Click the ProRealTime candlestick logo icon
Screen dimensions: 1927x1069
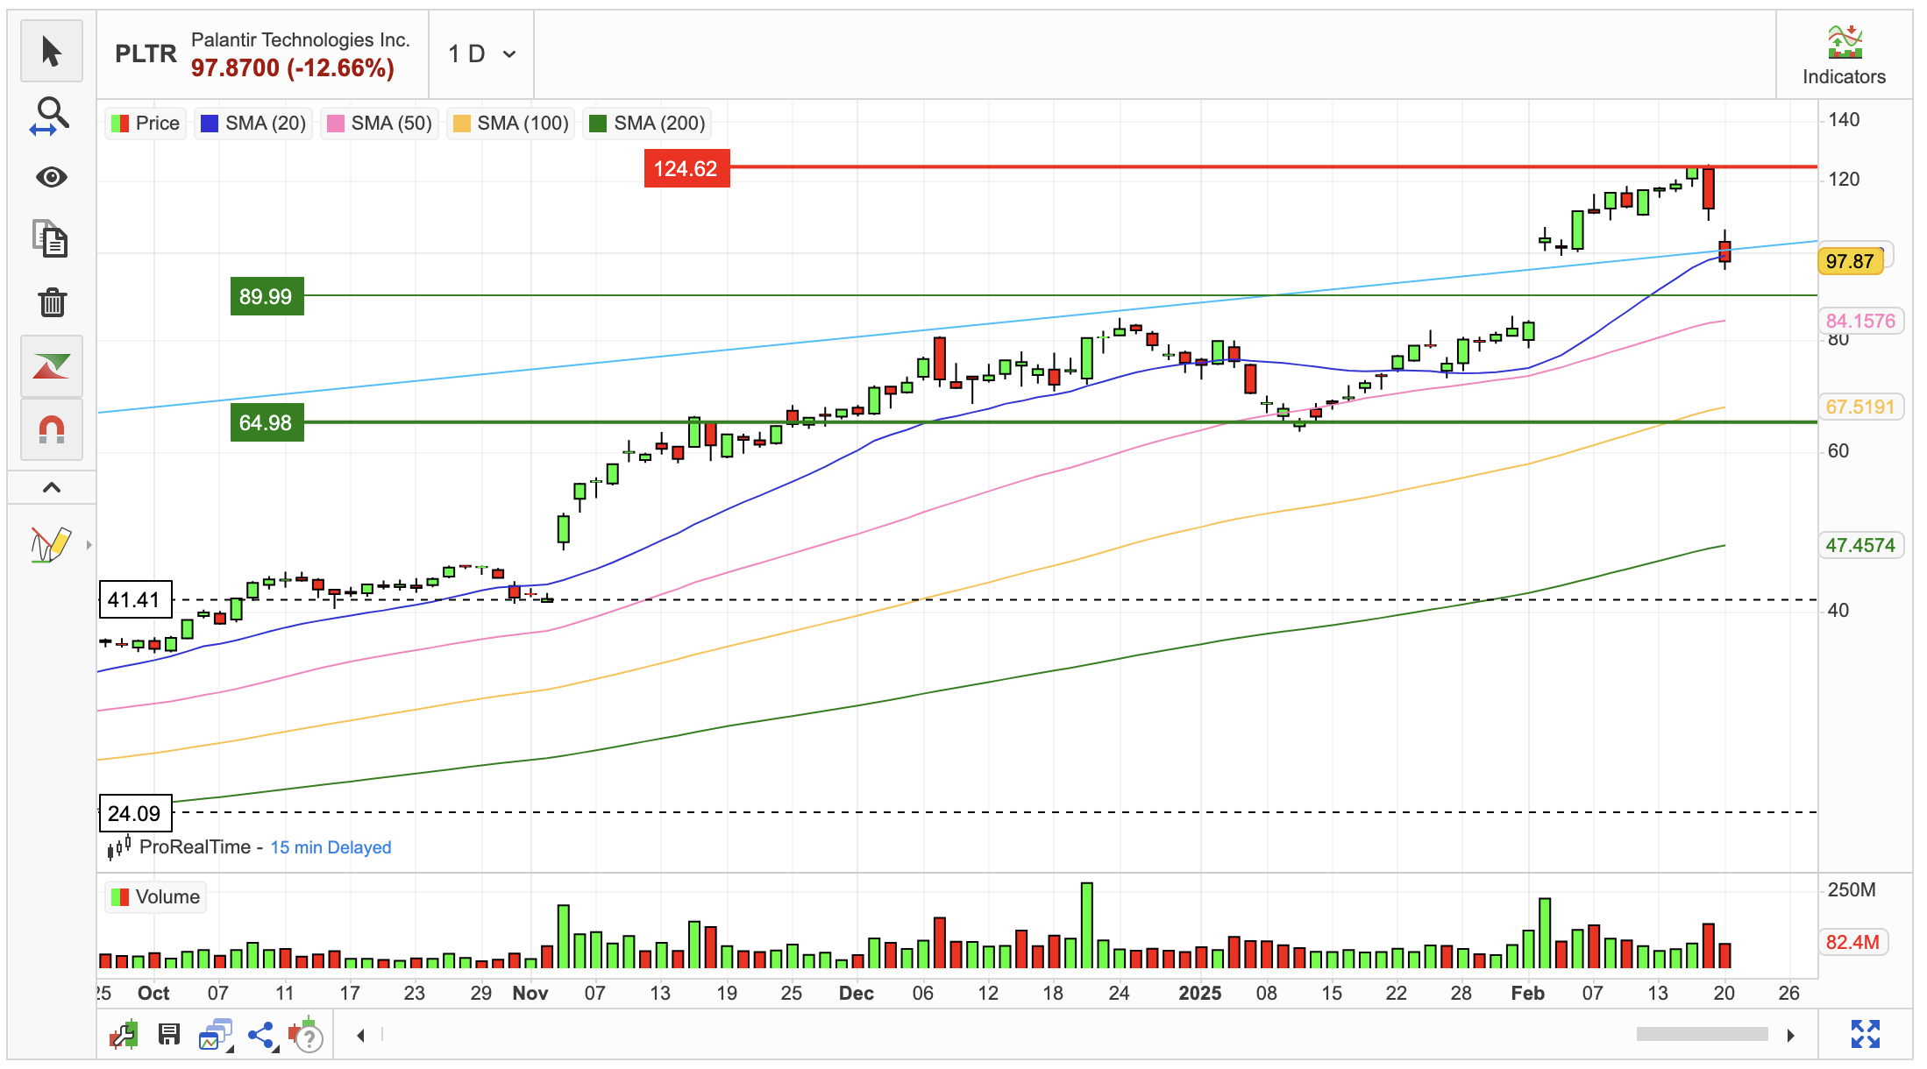coord(119,846)
